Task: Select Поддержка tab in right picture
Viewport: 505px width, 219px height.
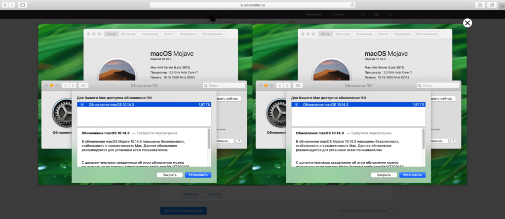Action: (x=402, y=34)
